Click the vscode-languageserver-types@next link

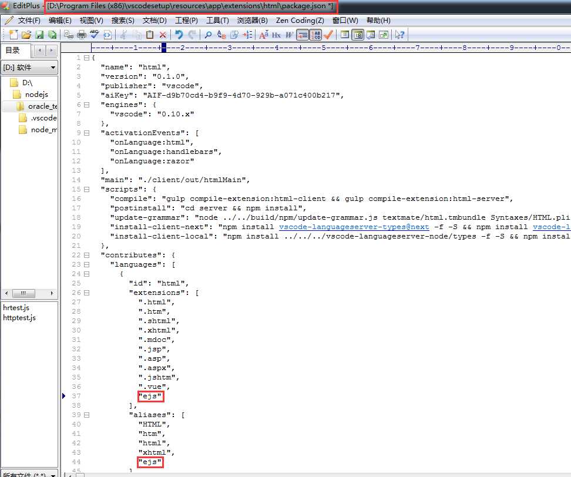pos(354,227)
